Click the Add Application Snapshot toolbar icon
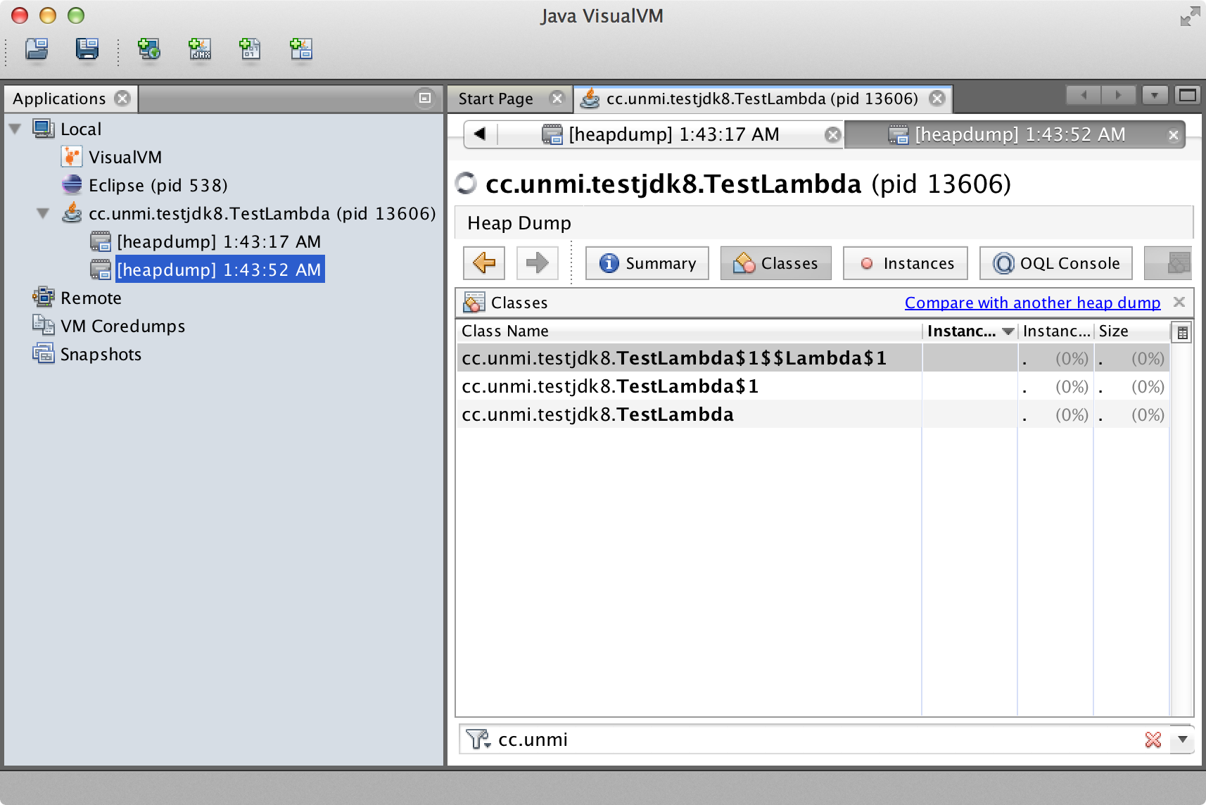 (301, 49)
